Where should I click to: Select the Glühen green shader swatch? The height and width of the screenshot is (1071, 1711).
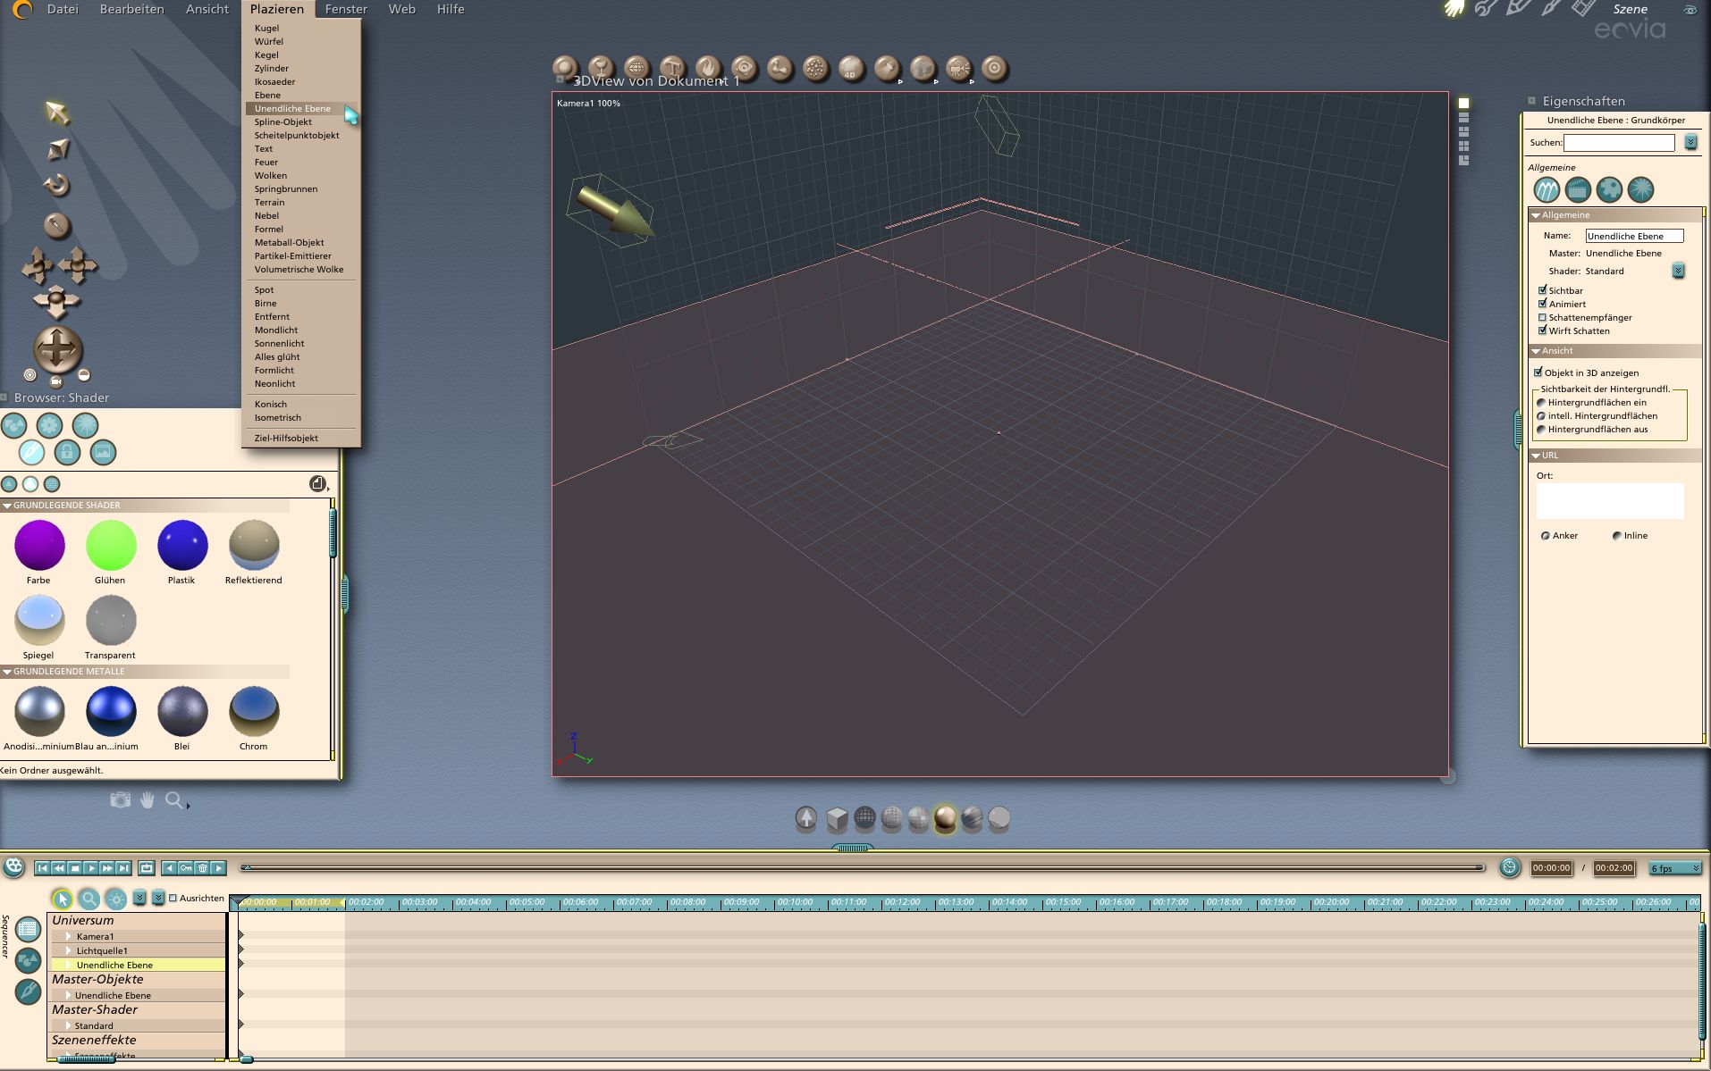(x=111, y=545)
